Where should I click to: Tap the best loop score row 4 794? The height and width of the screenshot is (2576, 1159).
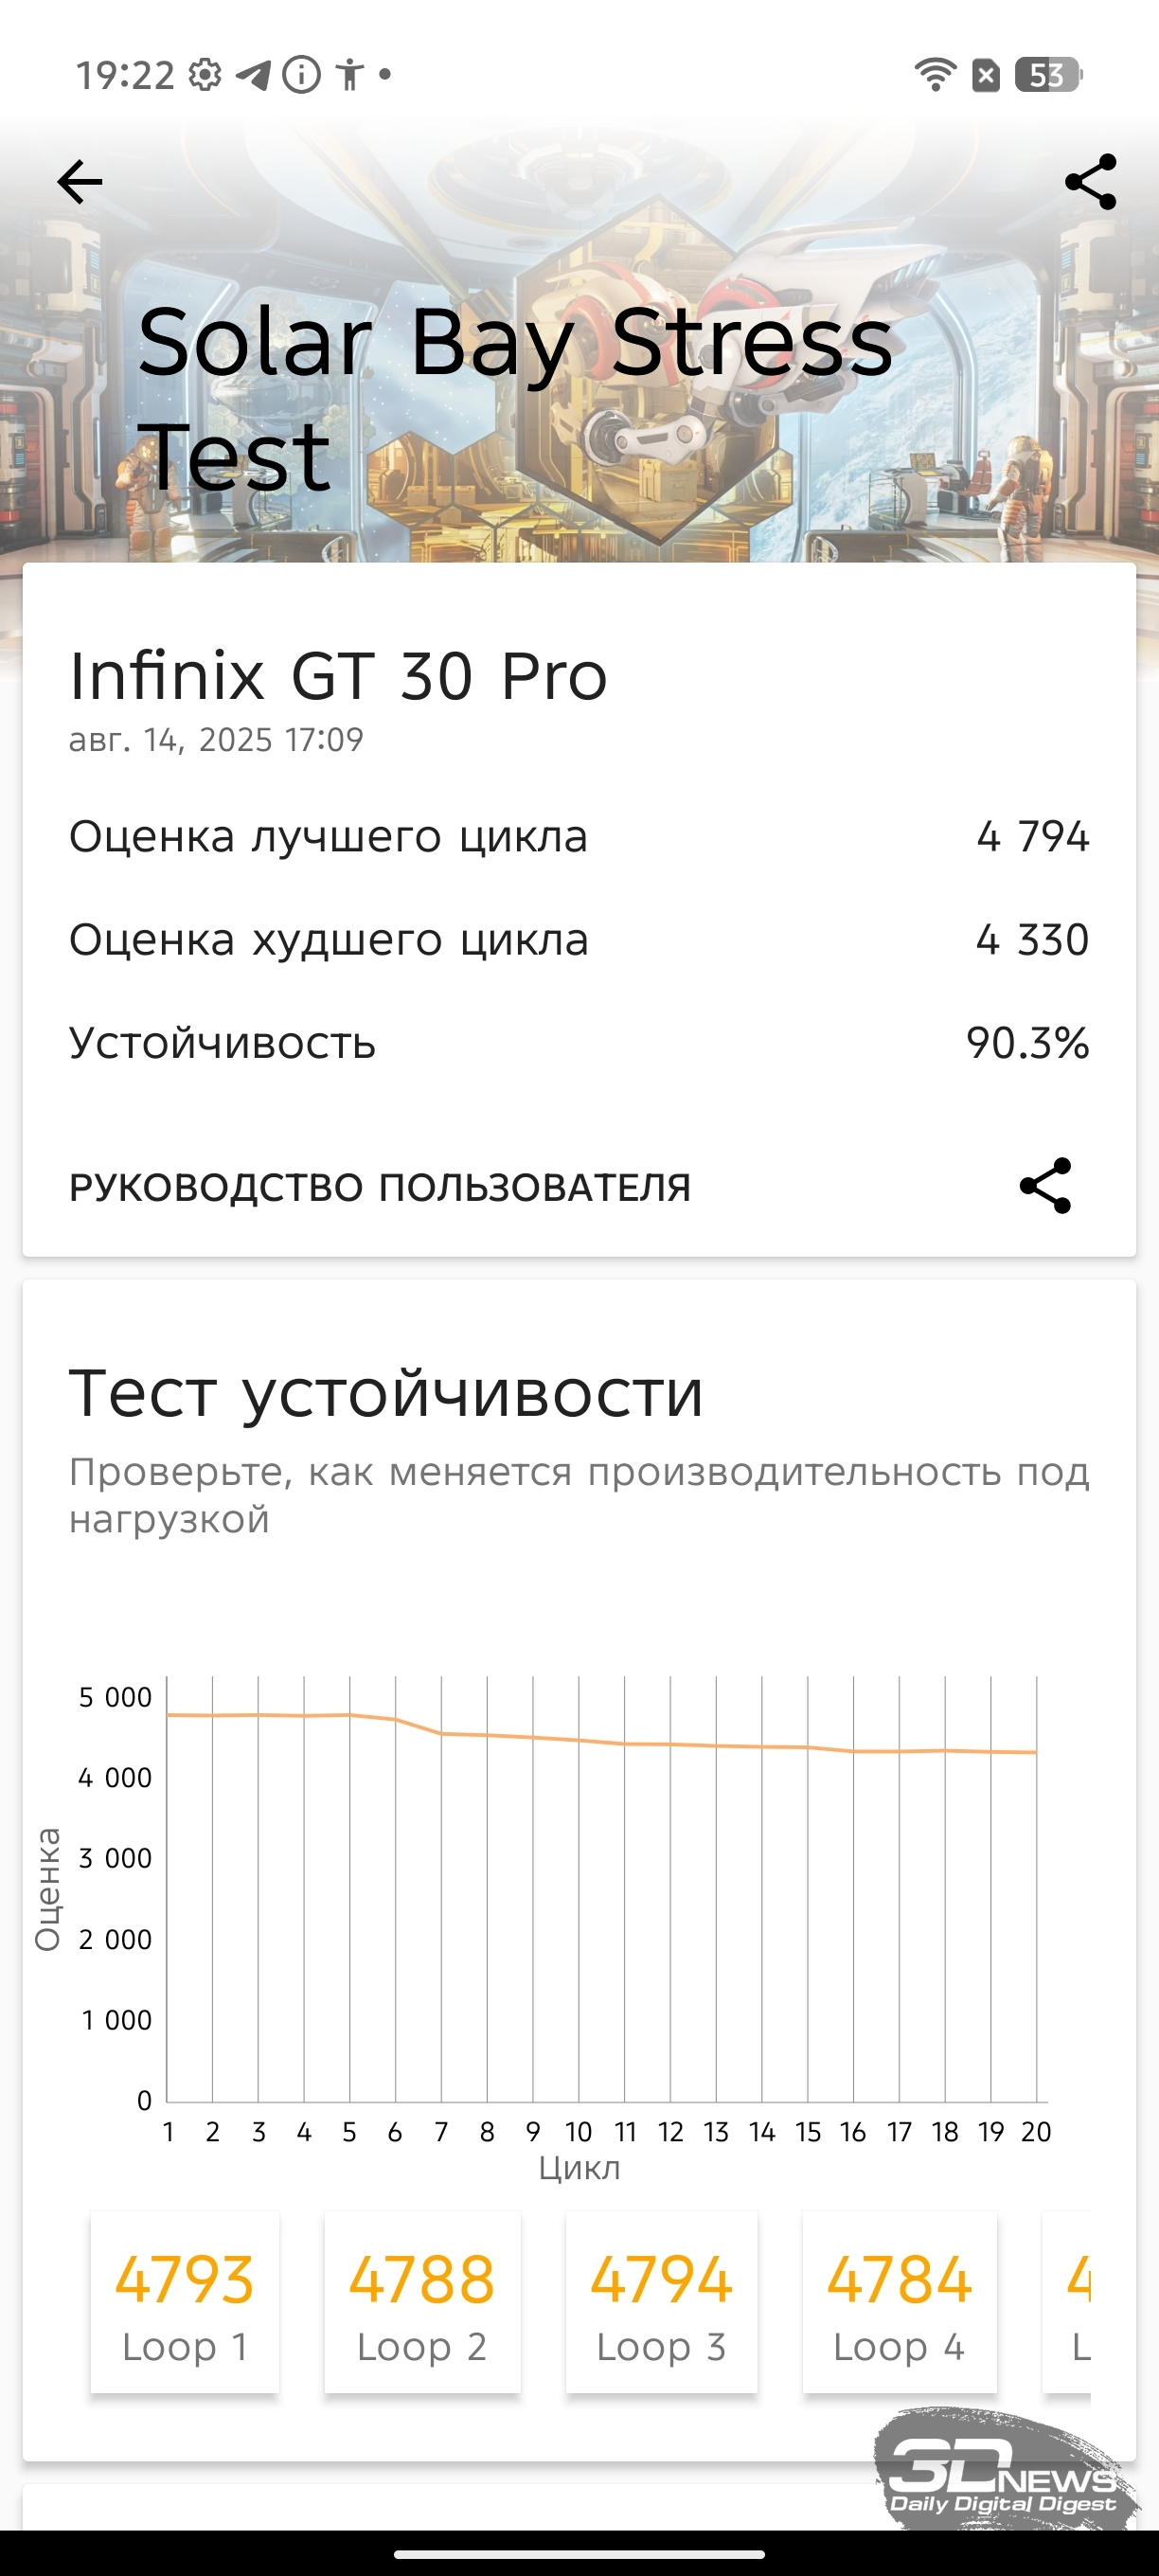(579, 836)
